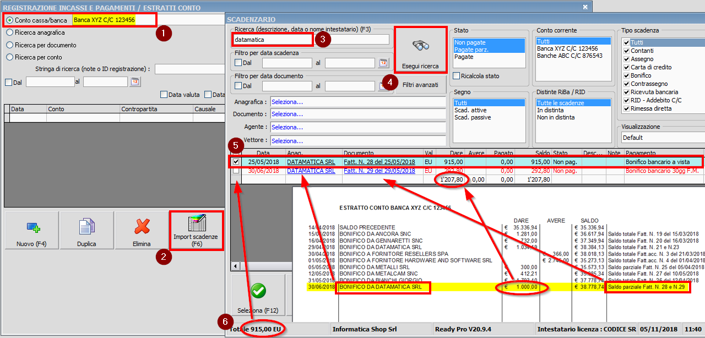Click the Causale column header in Registrazione table
The image size is (705, 338).
pos(209,109)
